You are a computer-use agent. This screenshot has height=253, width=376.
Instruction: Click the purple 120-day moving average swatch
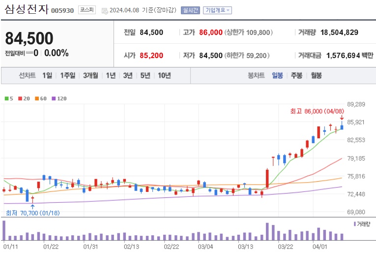tap(54, 98)
